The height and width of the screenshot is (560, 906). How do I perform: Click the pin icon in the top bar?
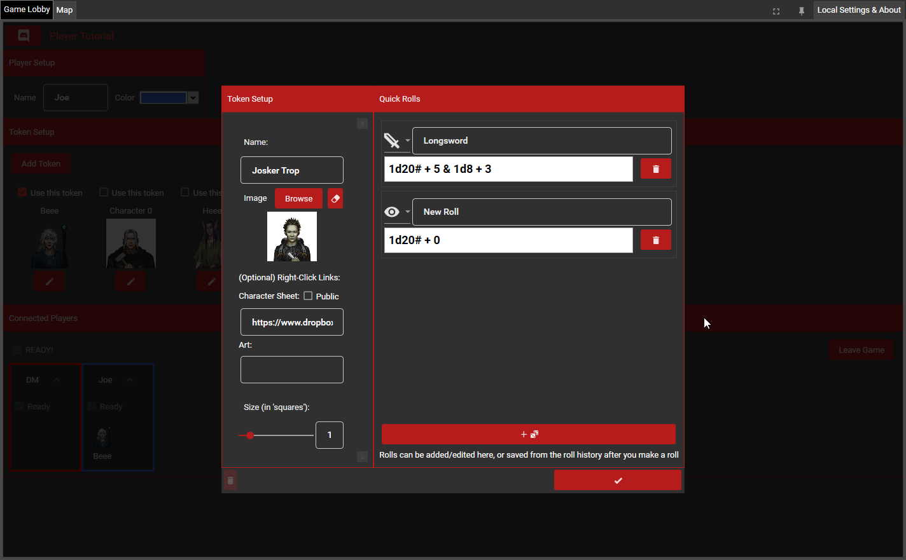tap(802, 11)
